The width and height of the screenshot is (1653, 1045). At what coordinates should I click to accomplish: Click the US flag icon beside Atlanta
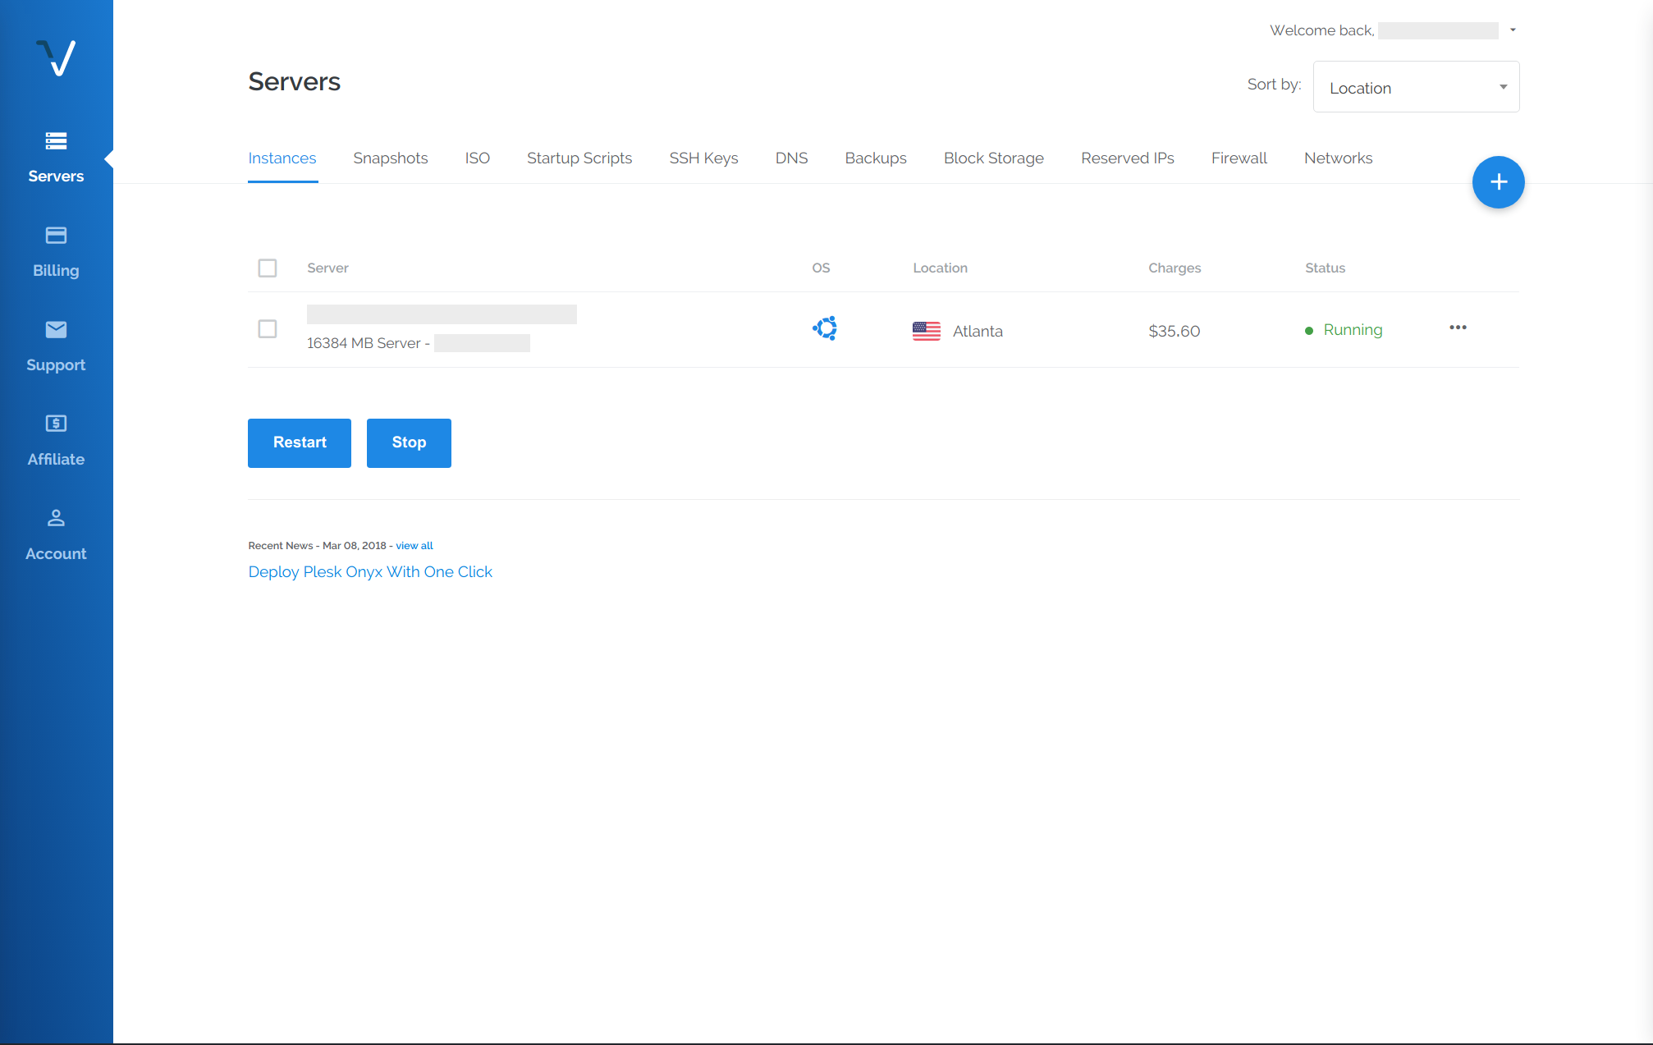coord(927,331)
